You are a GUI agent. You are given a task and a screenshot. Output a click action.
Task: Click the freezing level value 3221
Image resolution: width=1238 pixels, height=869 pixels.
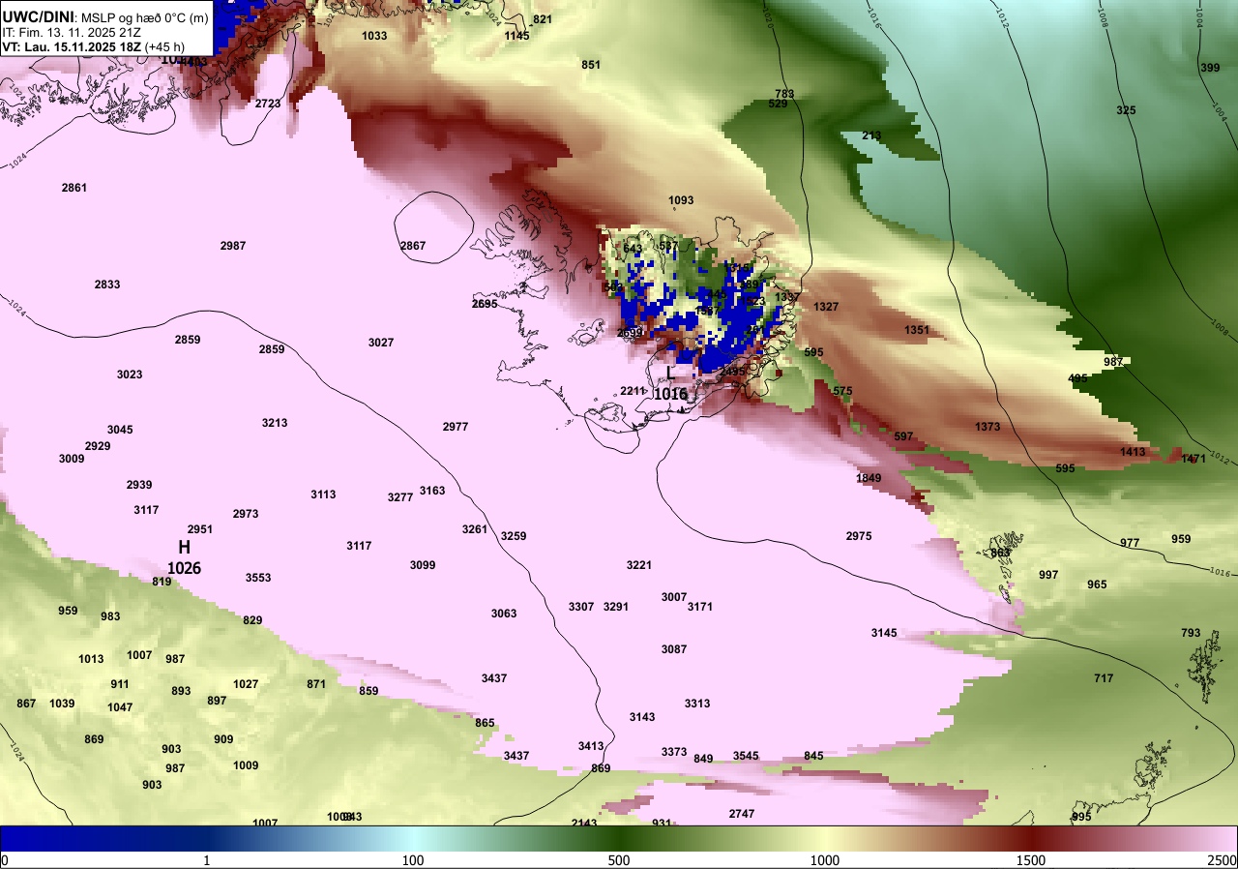[639, 565]
